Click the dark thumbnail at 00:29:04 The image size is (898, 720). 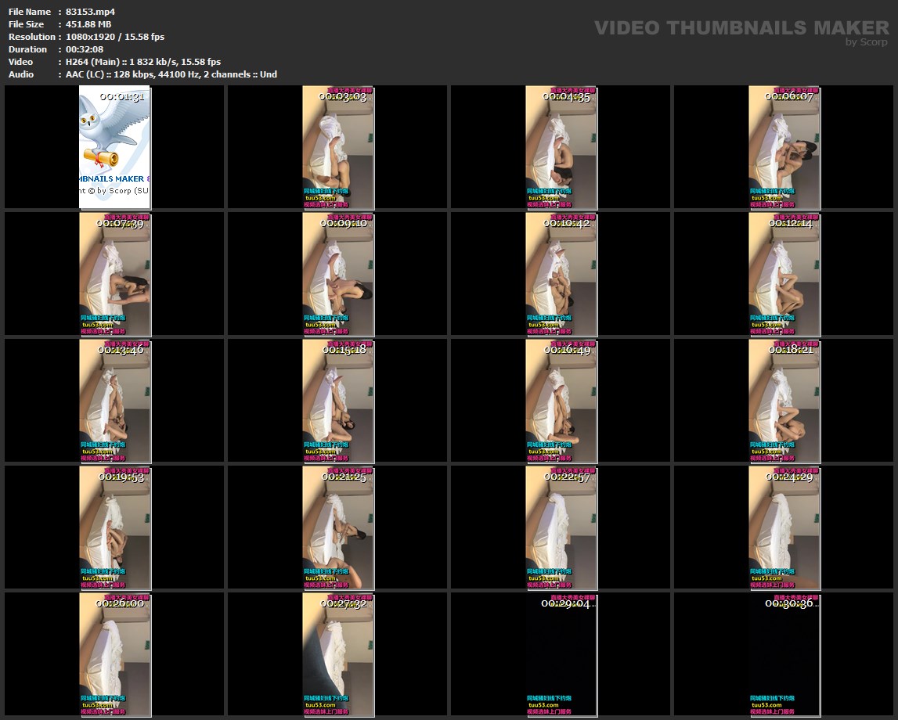coord(561,654)
